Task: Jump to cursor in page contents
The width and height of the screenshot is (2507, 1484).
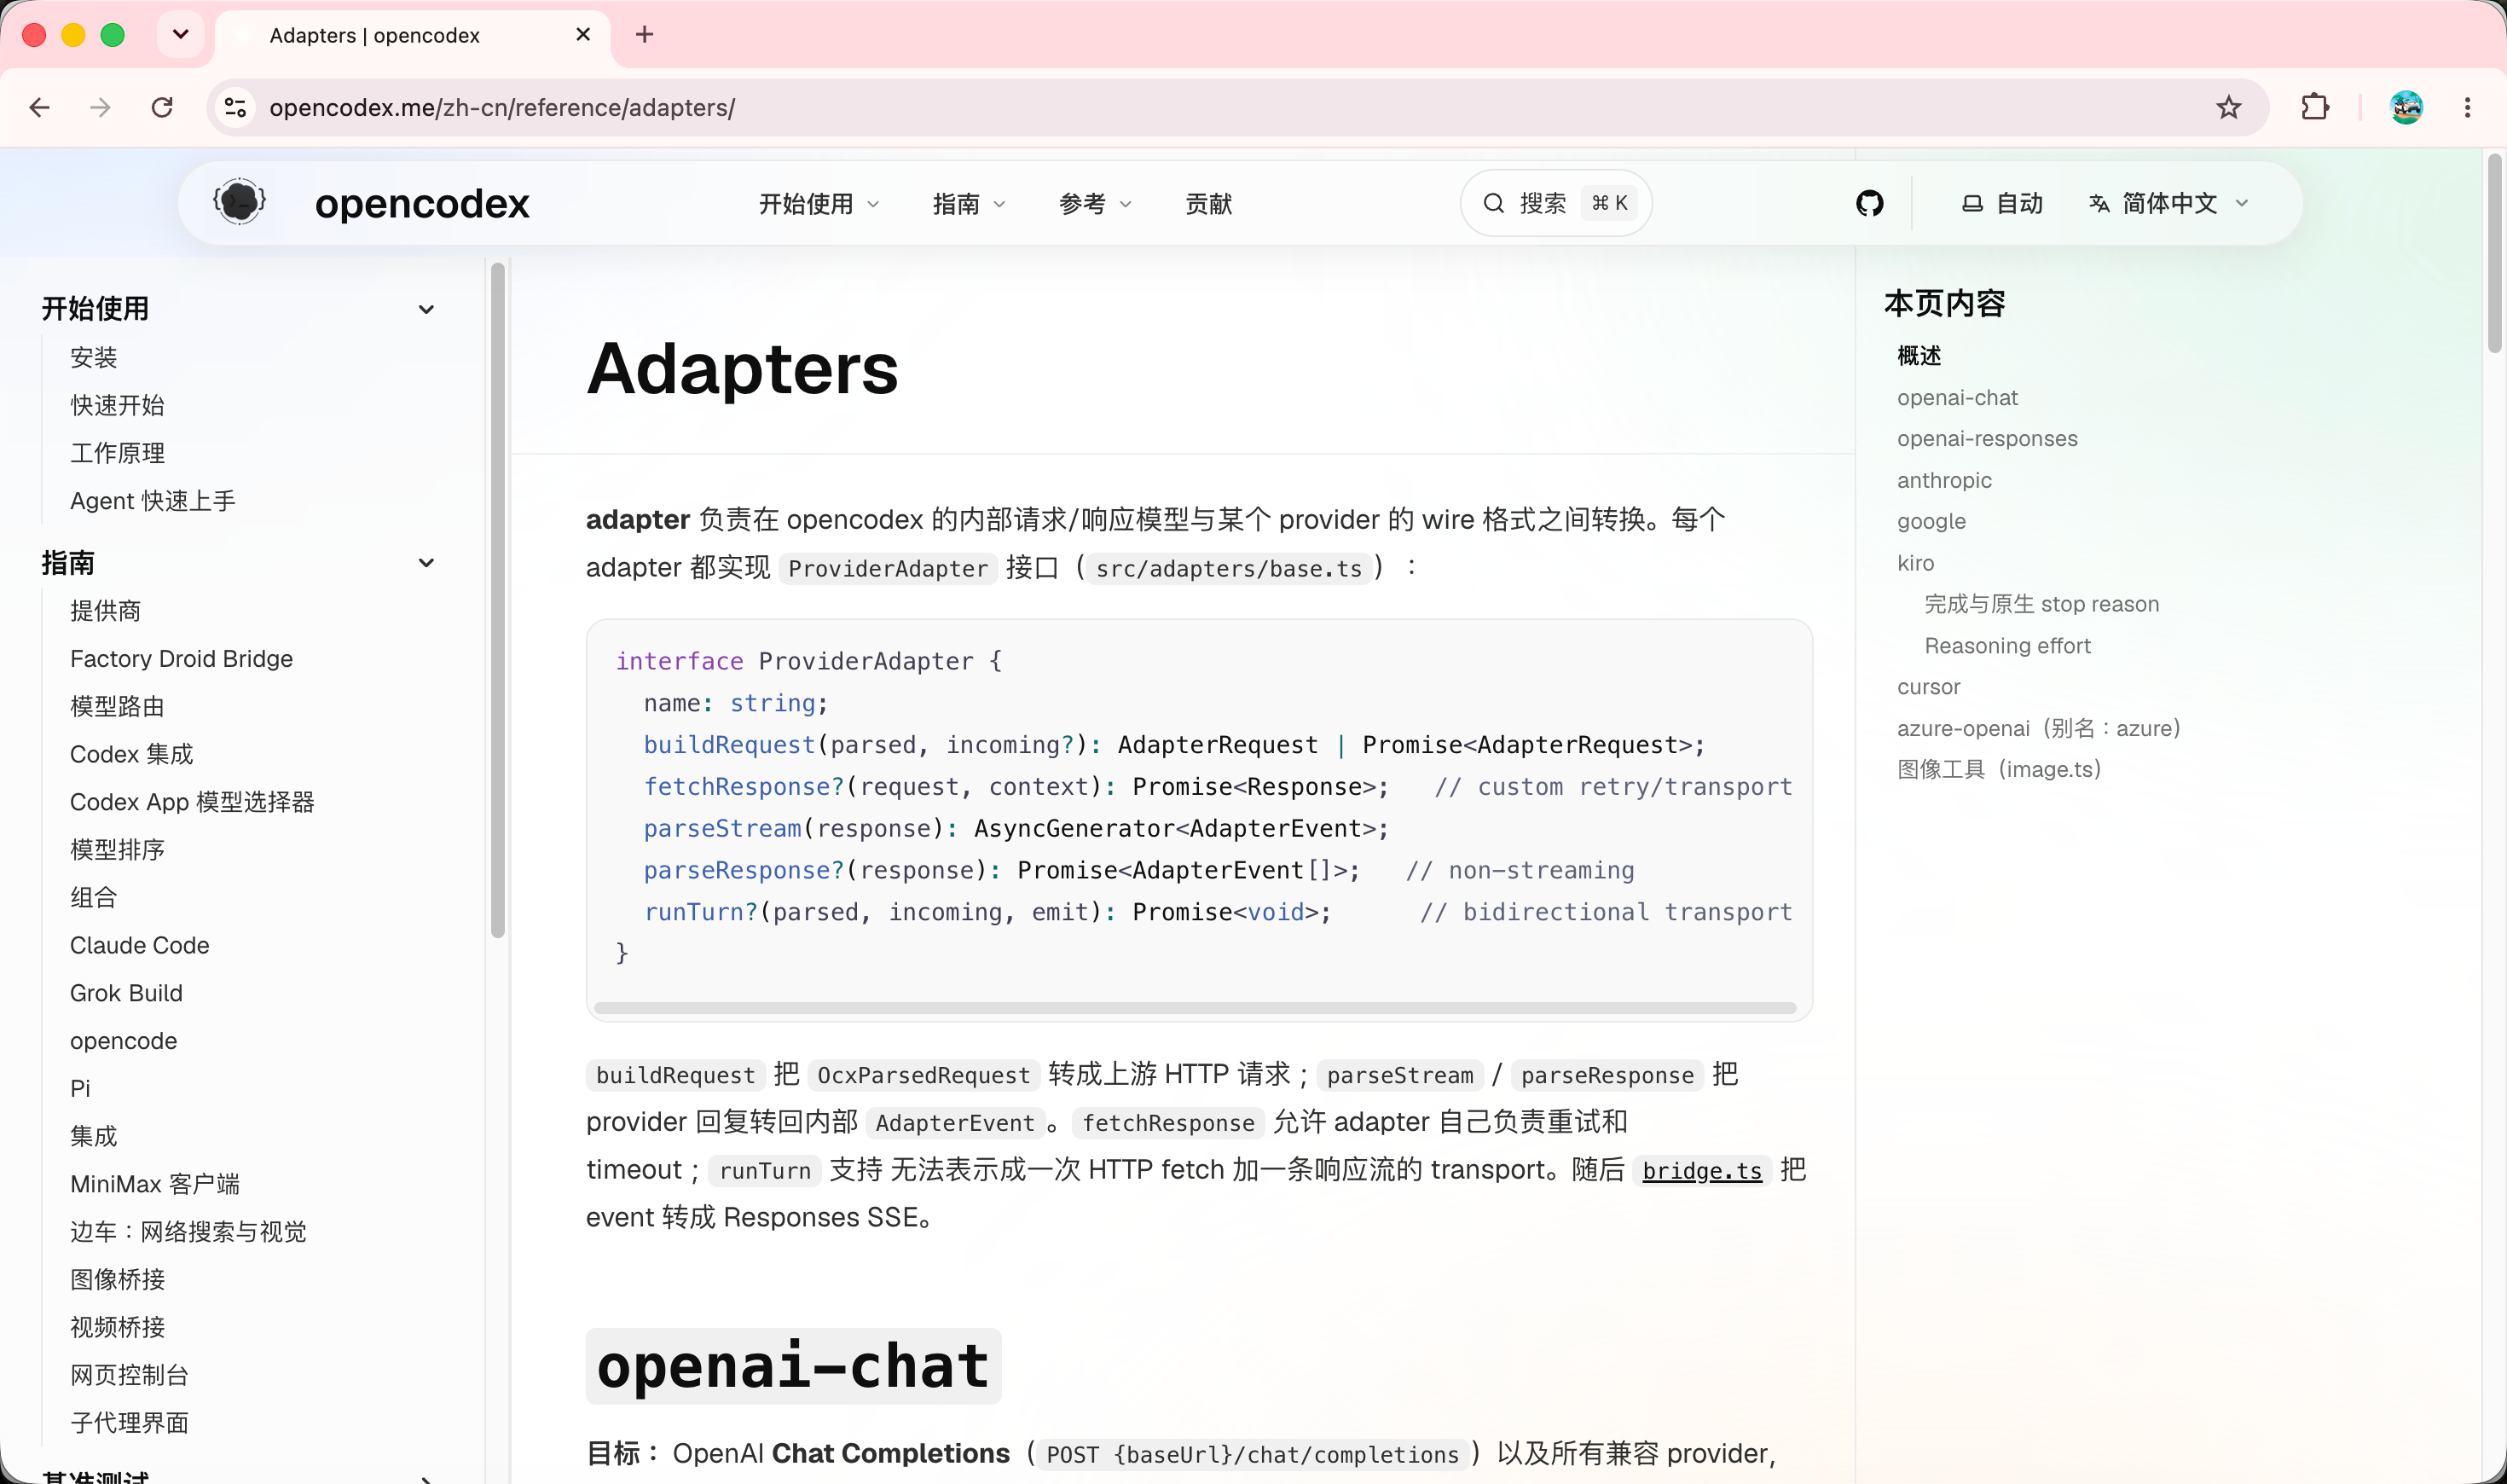Action: (x=1928, y=687)
